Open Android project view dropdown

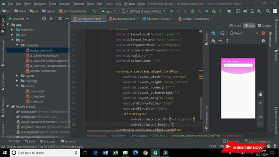click(x=18, y=18)
